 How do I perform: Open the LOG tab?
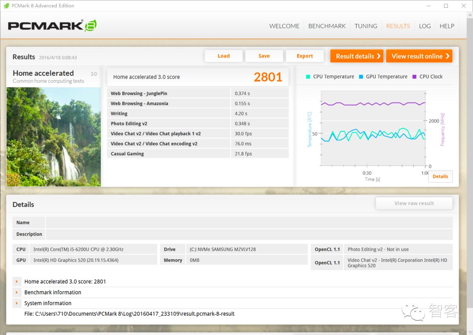(425, 26)
